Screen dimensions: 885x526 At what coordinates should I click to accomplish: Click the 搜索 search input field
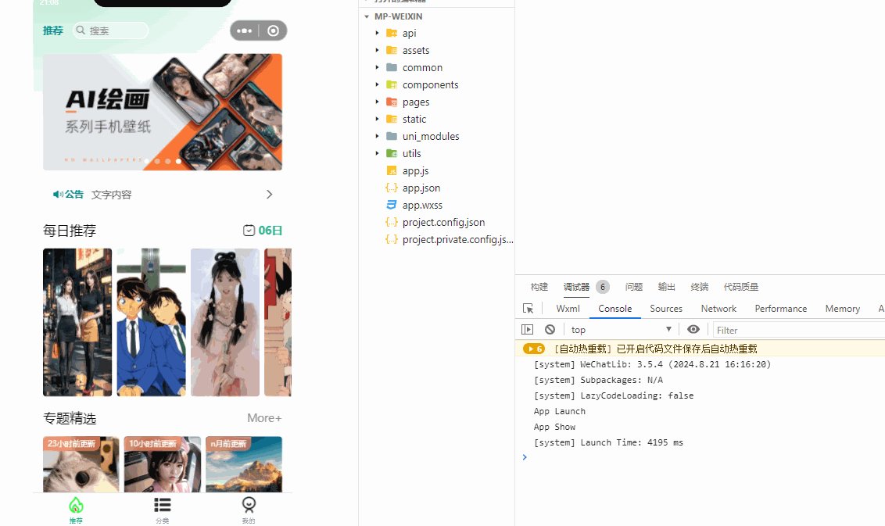(111, 30)
